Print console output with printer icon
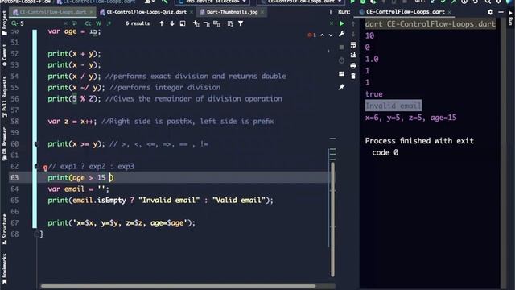This screenshot has height=290, width=515. point(353,66)
